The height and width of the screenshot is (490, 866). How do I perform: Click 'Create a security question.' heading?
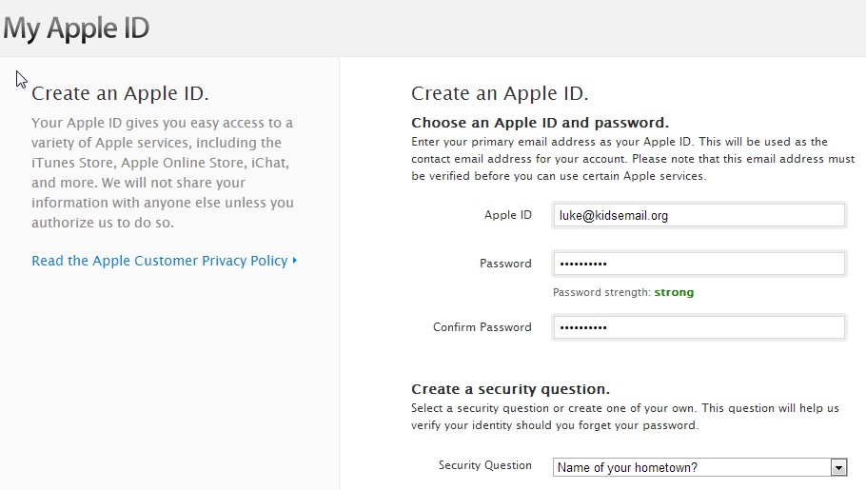click(x=510, y=389)
